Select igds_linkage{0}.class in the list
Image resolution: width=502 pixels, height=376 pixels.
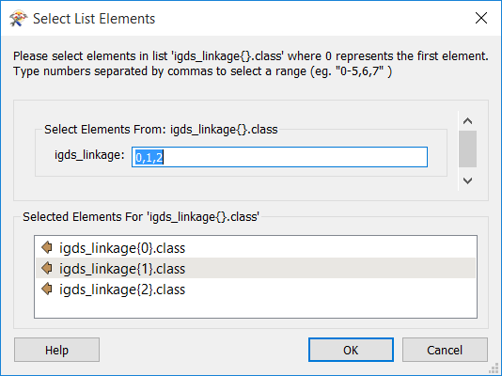click(256, 248)
